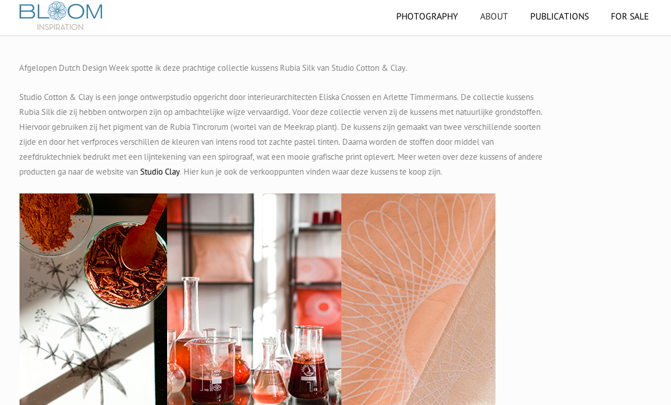Click the INSPIRATION tagline under the logo
The height and width of the screenshot is (405, 671).
point(60,27)
